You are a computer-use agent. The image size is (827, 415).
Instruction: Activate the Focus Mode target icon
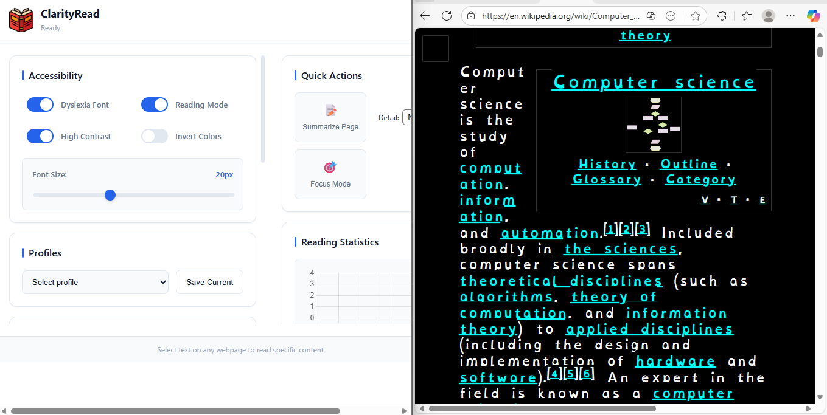tap(330, 167)
